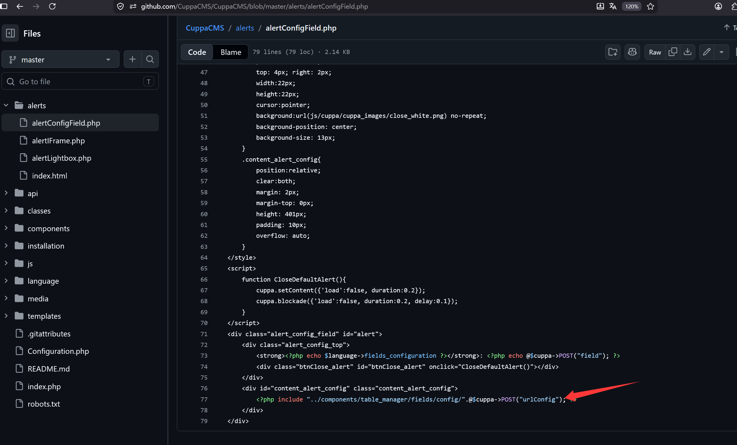This screenshot has height=445, width=737.
Task: Reload the page
Action: pos(52,6)
